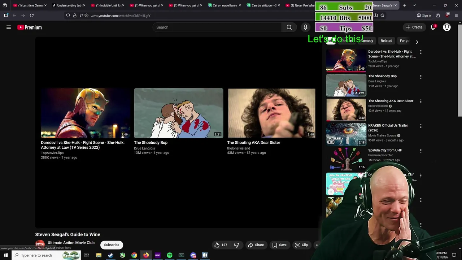Screen dimensions: 462x260
Task: Bookmark this page with the star icon
Action: (x=382, y=16)
